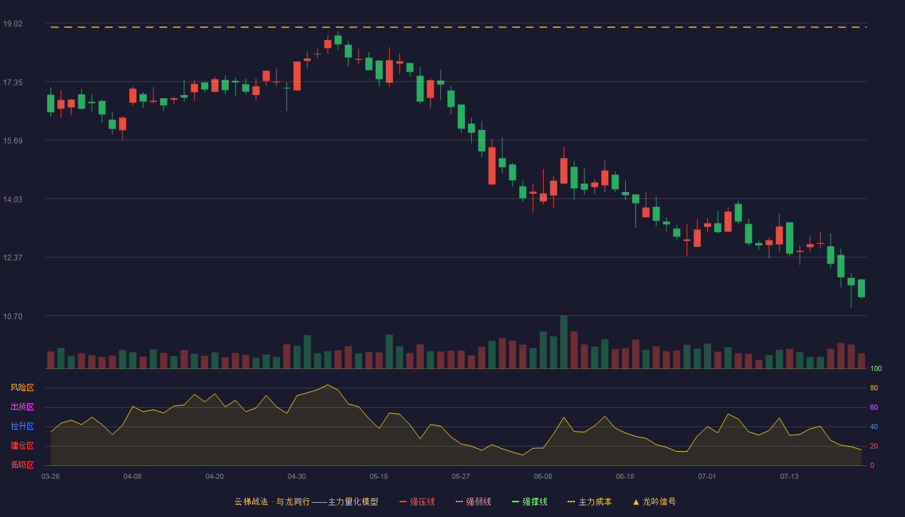Toggle the 强撑线 legend entry
The width and height of the screenshot is (905, 517).
529,501
